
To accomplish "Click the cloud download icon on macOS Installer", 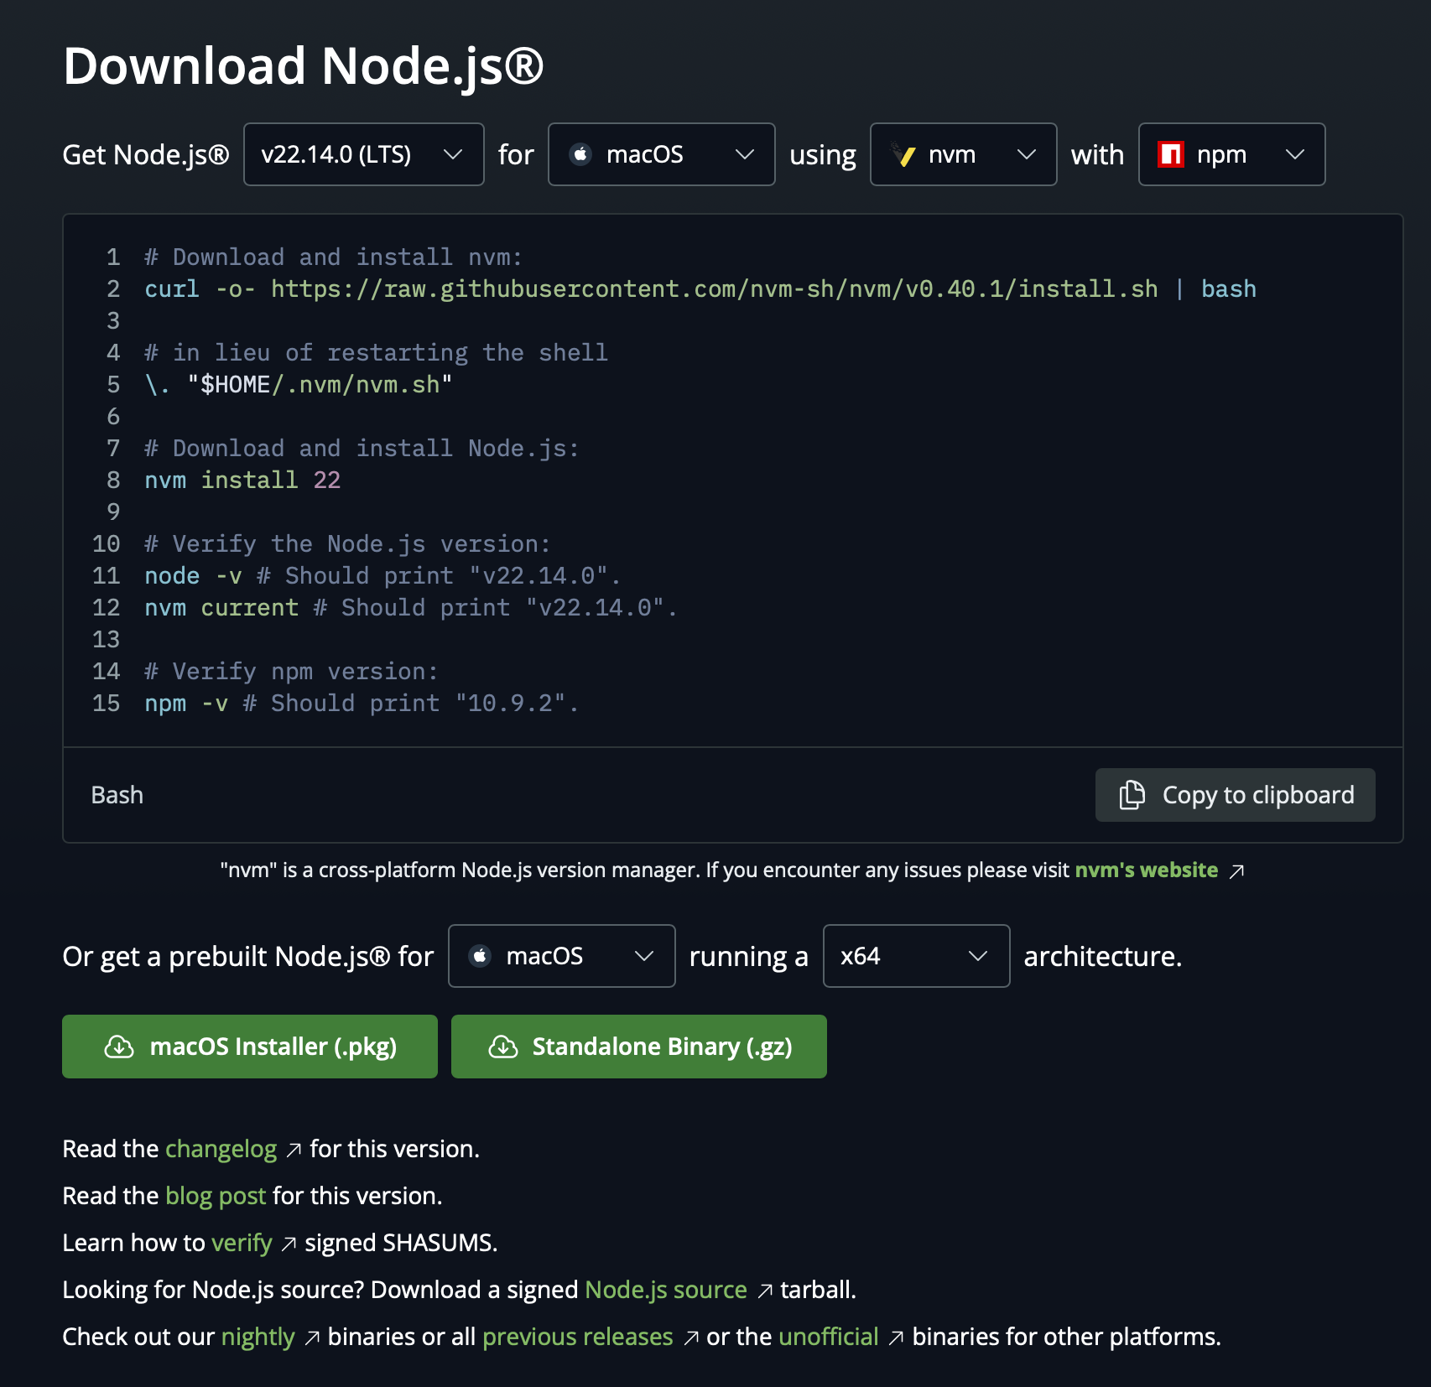I will pos(119,1047).
